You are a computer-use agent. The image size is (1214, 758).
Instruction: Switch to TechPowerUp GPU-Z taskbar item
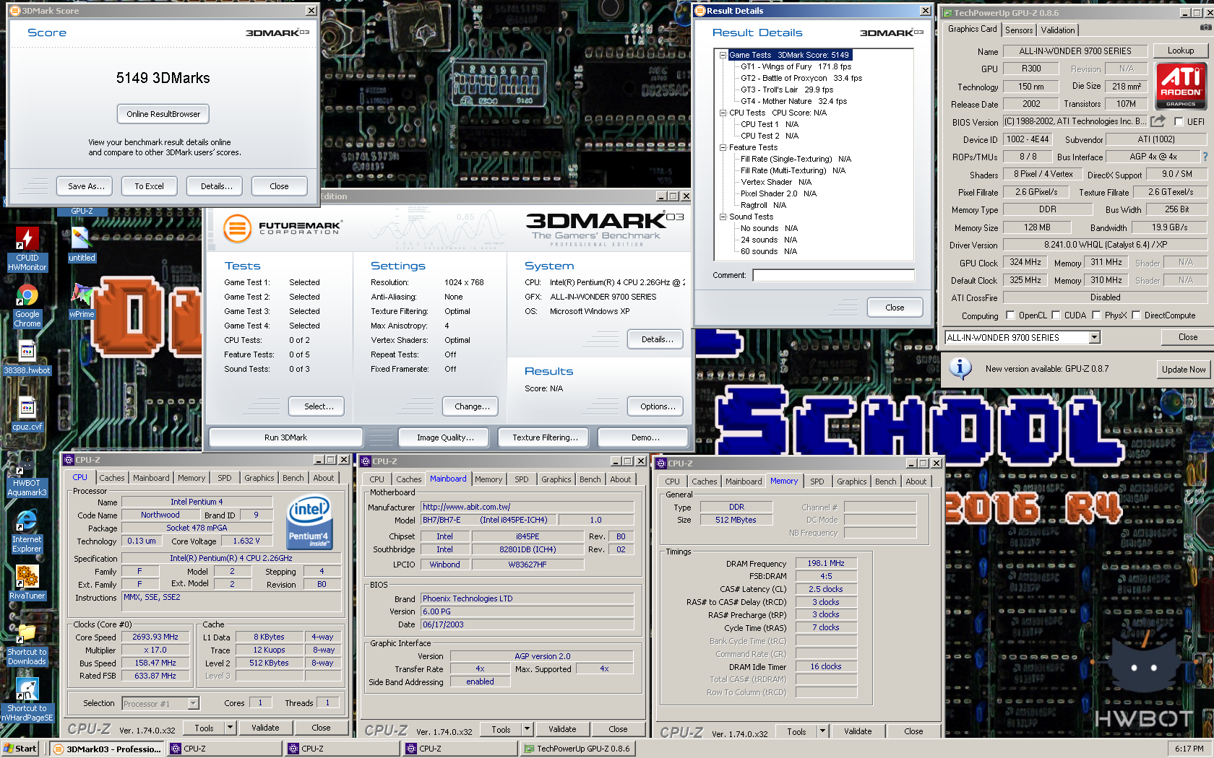[577, 749]
